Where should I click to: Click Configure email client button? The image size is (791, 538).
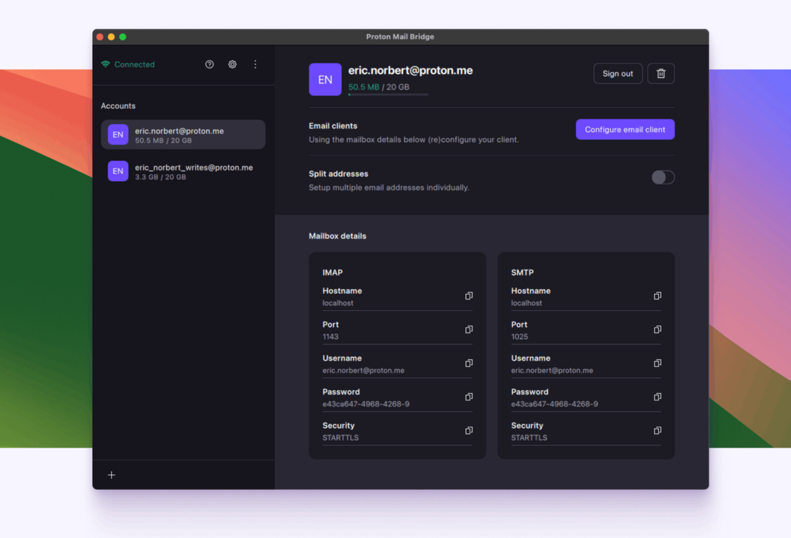tap(625, 130)
